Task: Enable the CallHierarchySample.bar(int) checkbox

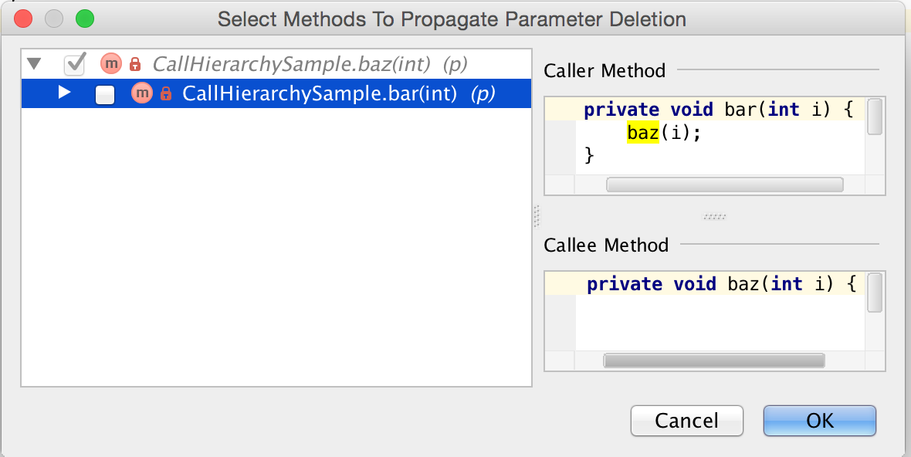Action: [x=105, y=94]
